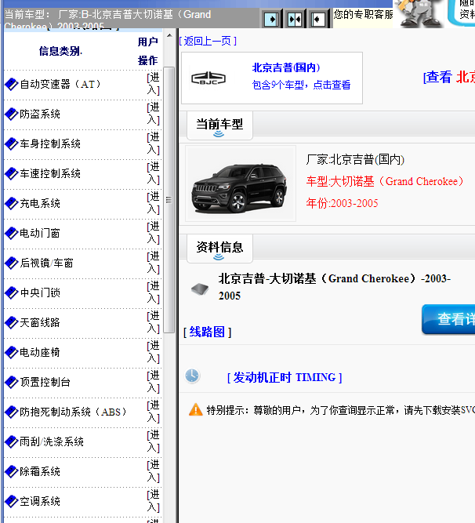Click the blue book icon beside 天窗线路
This screenshot has width=475, height=523.
11,322
